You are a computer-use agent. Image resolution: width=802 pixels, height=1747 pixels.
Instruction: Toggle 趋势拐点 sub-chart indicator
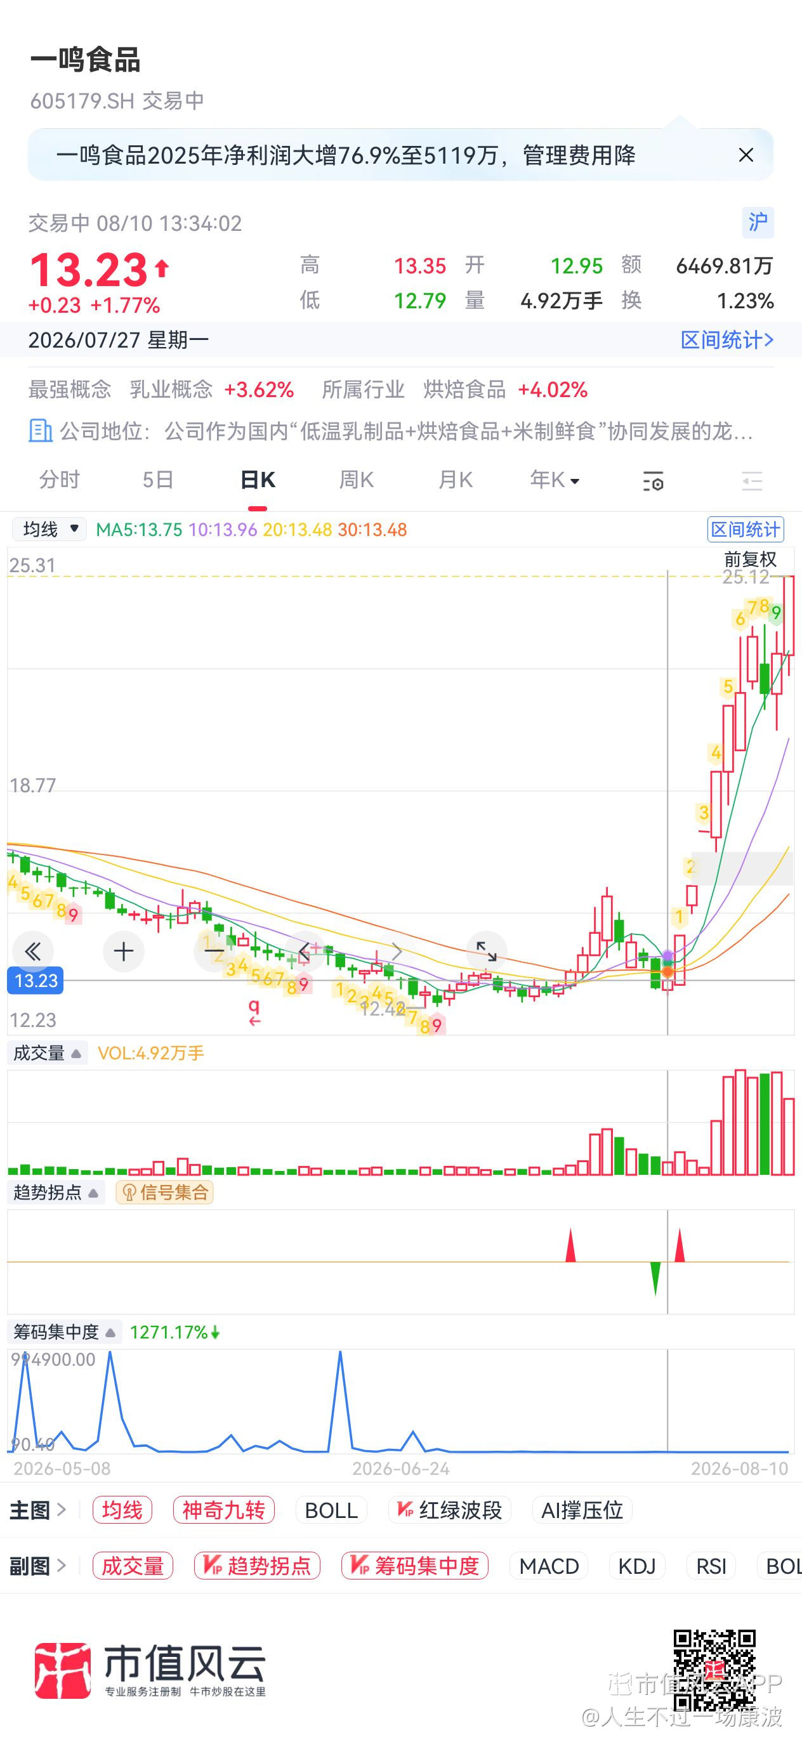point(257,1566)
